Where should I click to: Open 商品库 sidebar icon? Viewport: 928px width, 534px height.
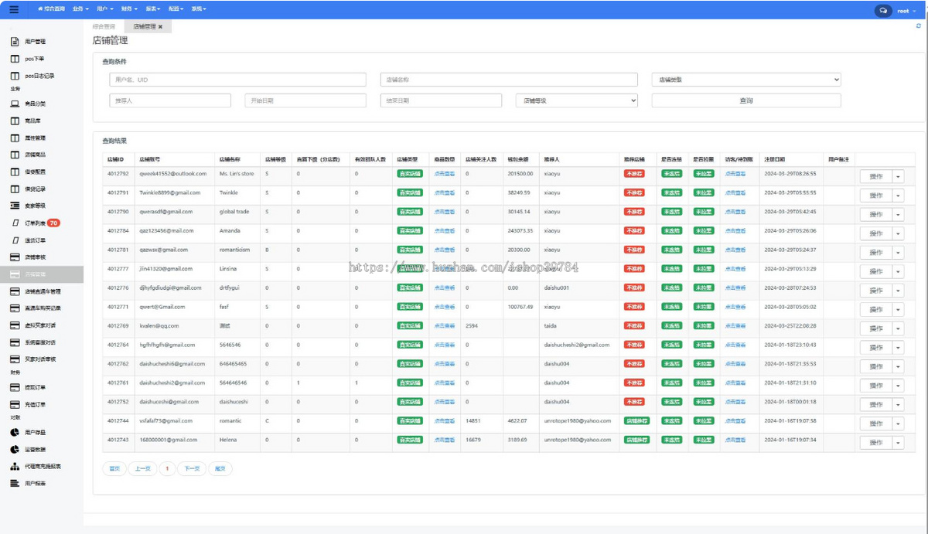coord(15,121)
